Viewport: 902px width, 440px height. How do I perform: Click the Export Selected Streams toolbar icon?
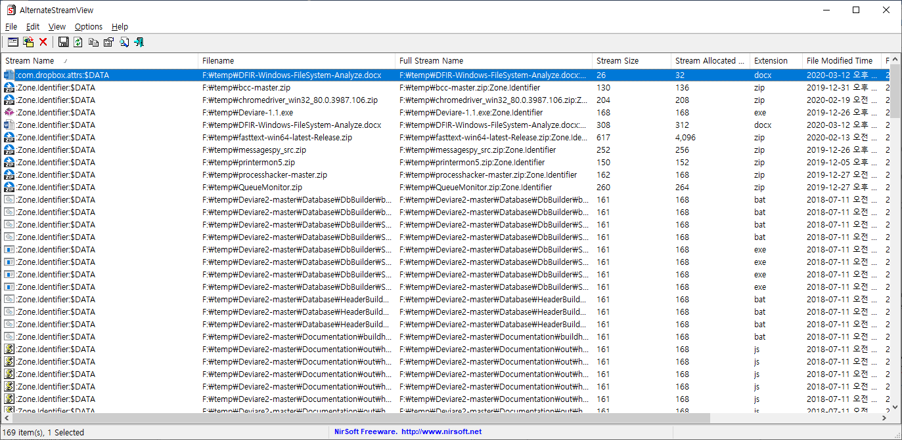coord(28,42)
